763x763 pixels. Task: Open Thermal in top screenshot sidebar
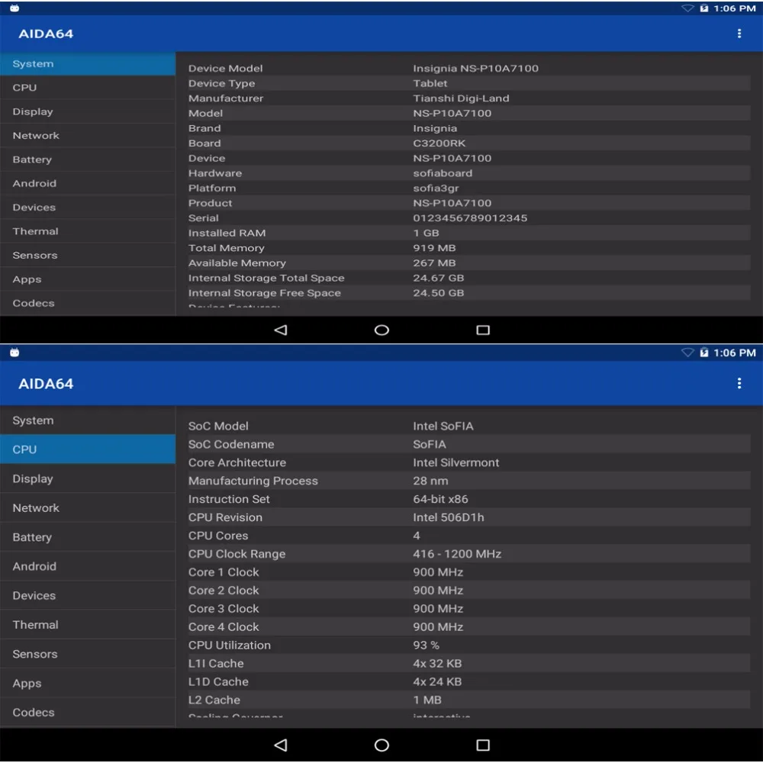click(88, 231)
